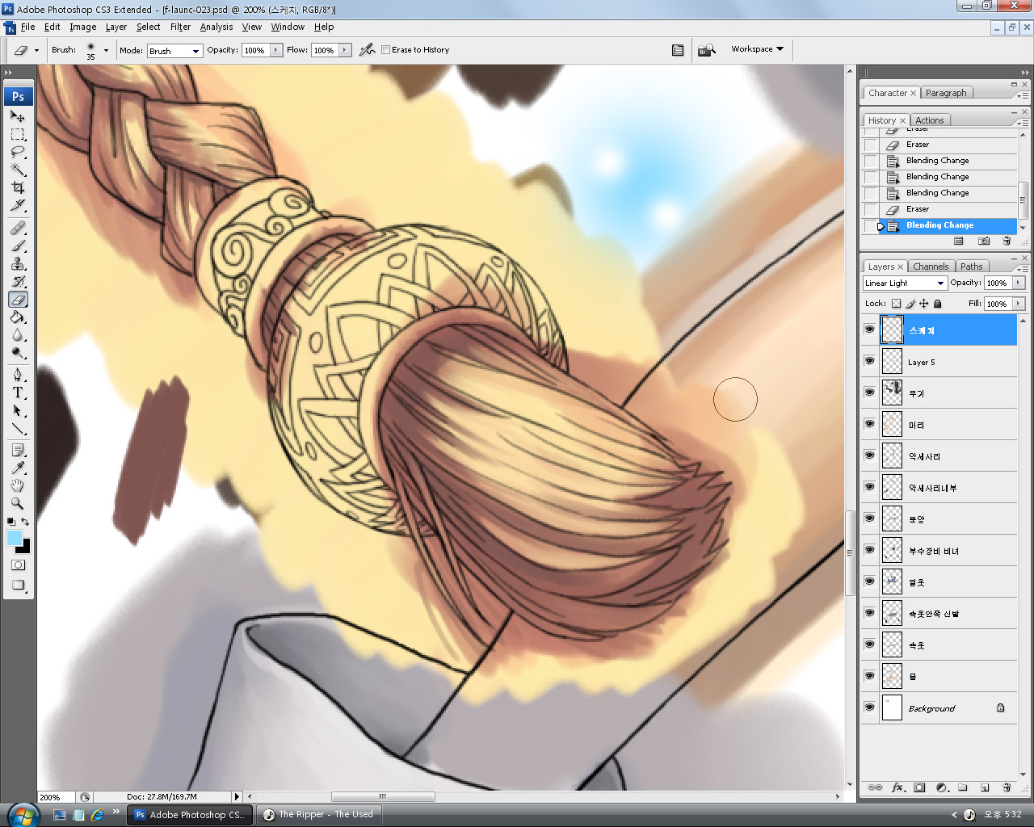Select the Hand tool

(18, 485)
